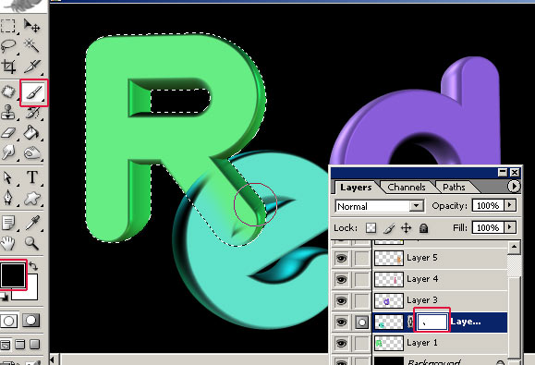Viewport: 535px width, 365px height.
Task: Select Layer 5 in the Layers panel
Action: pyautogui.click(x=440, y=258)
